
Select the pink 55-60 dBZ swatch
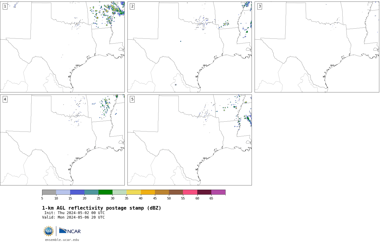click(x=190, y=192)
